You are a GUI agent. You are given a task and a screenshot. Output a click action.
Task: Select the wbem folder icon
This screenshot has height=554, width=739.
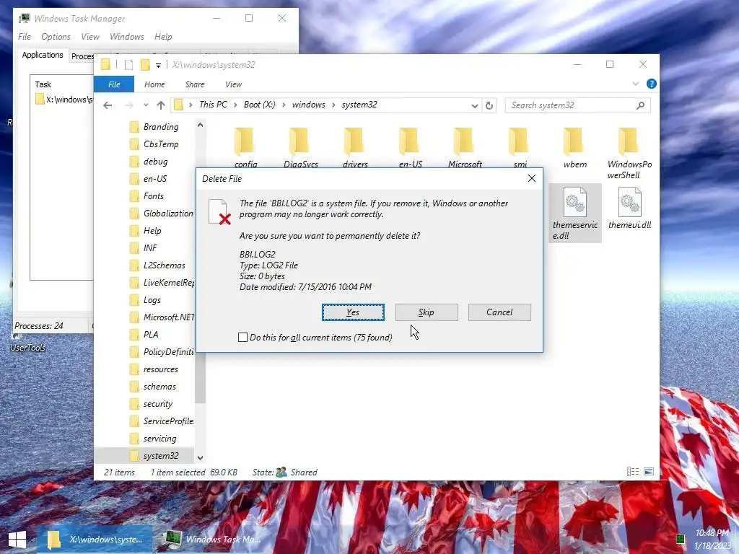tap(575, 141)
